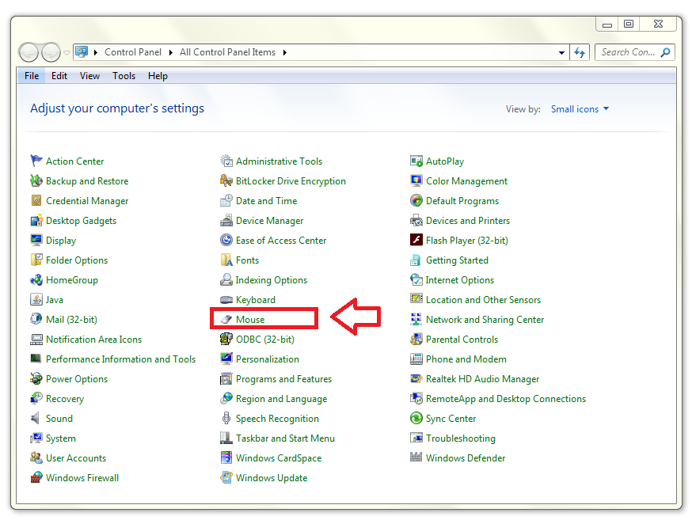
Task: Open the Flash Player icon
Action: pyautogui.click(x=416, y=241)
